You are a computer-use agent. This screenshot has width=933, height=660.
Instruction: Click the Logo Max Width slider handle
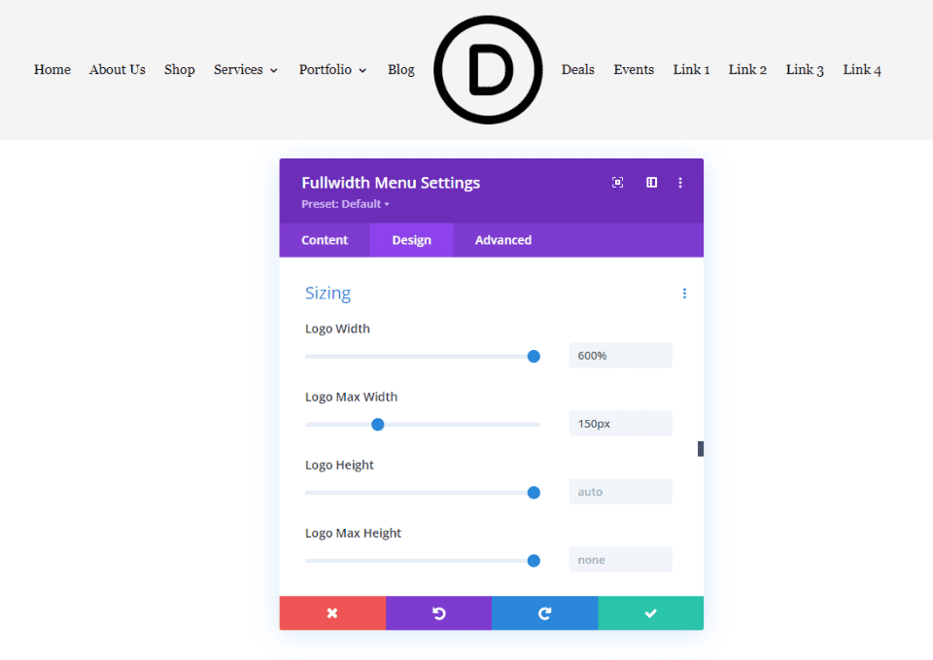pyautogui.click(x=378, y=424)
